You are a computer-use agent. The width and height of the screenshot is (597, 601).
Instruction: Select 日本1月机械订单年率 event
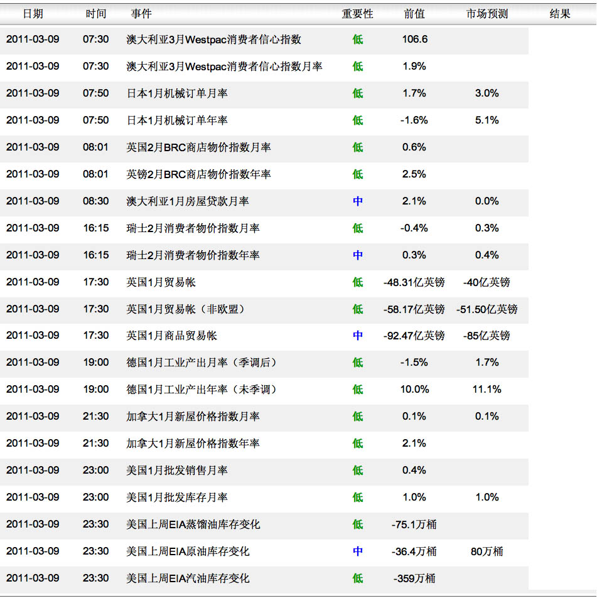177,120
